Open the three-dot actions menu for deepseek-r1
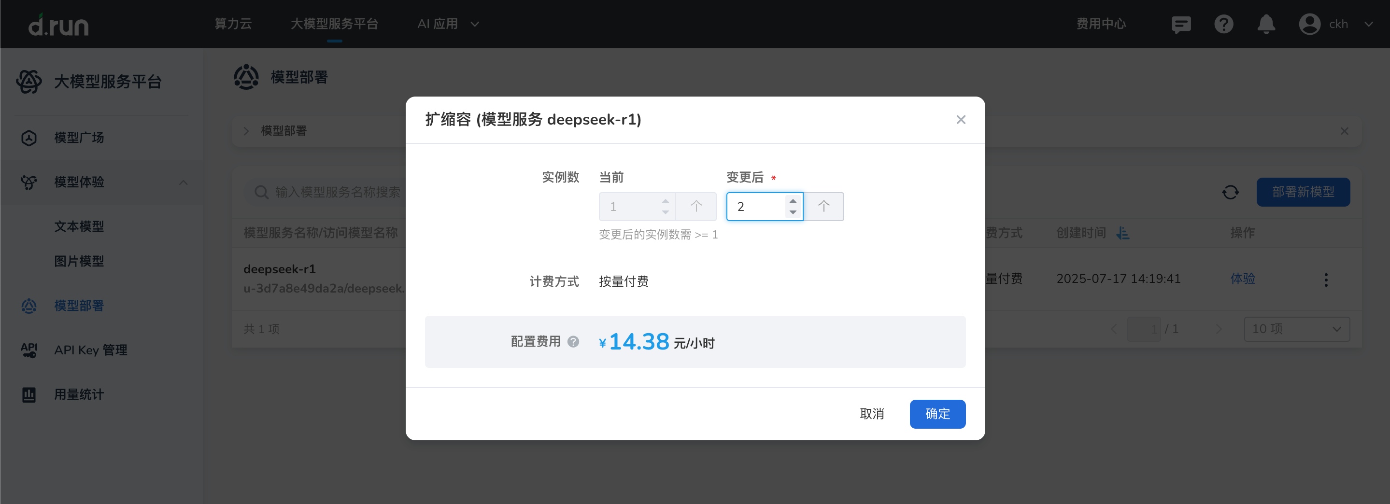This screenshot has width=1390, height=504. [1326, 280]
